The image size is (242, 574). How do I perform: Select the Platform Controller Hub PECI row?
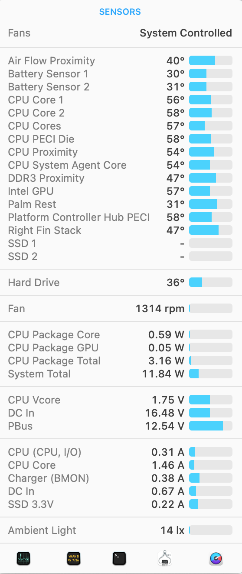click(x=121, y=217)
